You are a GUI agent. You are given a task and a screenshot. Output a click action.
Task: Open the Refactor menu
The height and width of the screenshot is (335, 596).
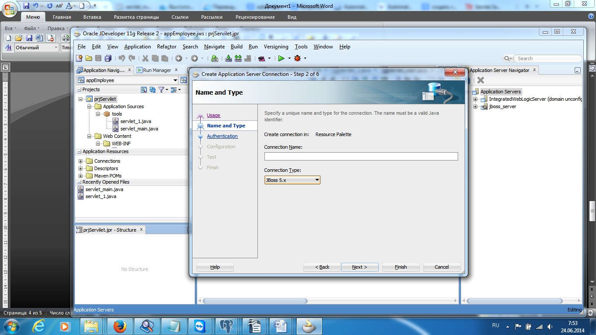[x=167, y=47]
